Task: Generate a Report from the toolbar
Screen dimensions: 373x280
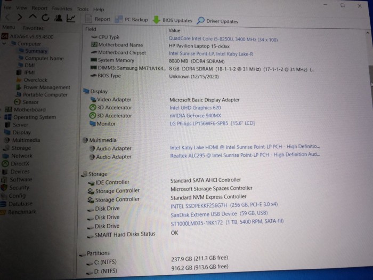Action: tap(98, 19)
